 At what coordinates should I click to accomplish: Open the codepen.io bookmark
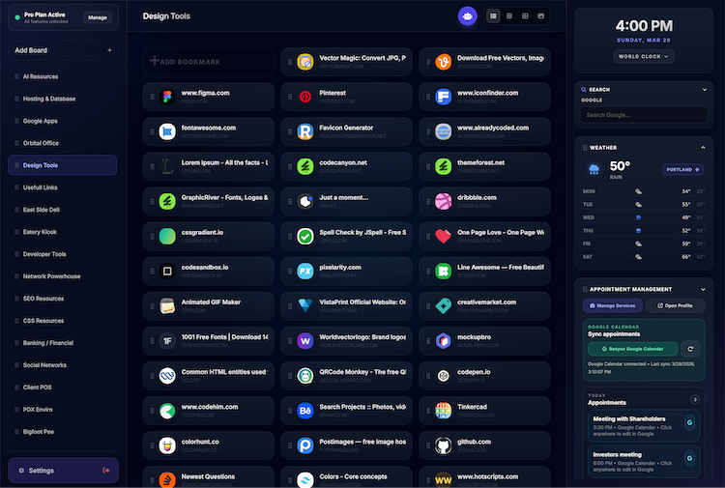(484, 376)
